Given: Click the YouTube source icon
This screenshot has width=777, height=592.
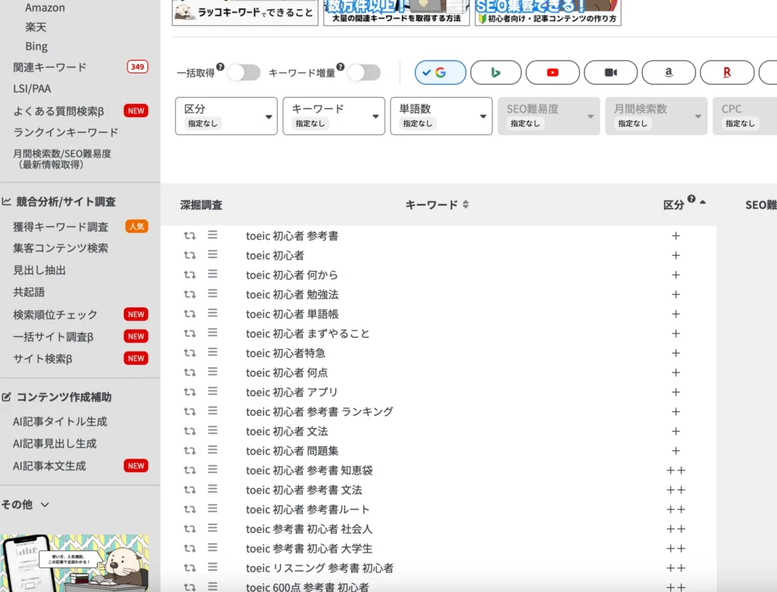Looking at the screenshot, I should (x=553, y=72).
